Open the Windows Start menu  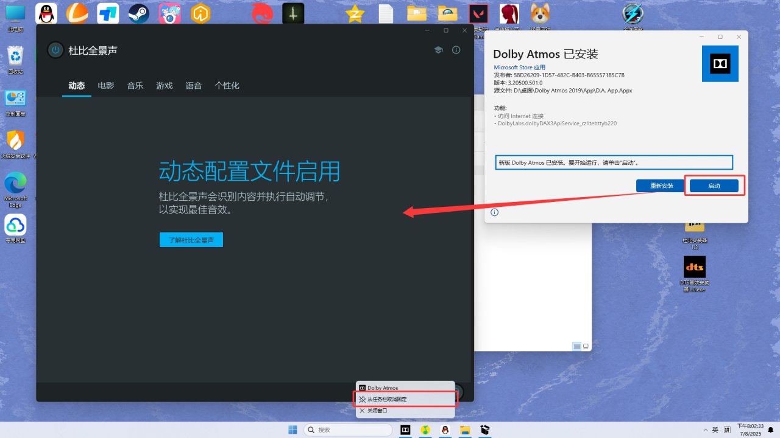[292, 430]
